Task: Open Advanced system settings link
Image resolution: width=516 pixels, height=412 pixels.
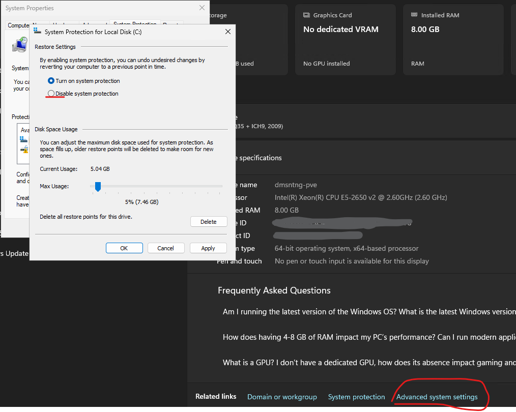Action: tap(437, 397)
